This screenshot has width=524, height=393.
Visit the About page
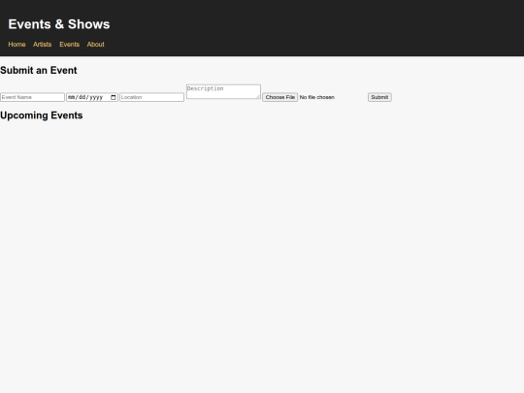(x=95, y=44)
